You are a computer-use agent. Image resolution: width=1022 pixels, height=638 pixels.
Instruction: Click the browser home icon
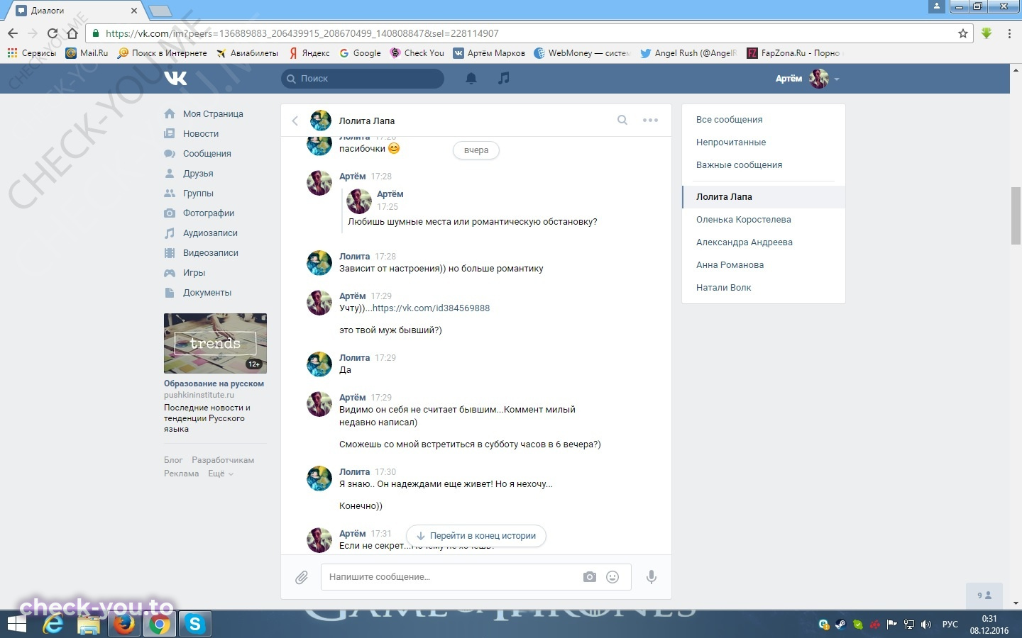click(72, 33)
